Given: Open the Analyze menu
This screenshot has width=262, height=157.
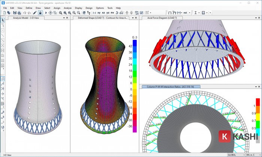Looking at the screenshot, I should 67,7.
